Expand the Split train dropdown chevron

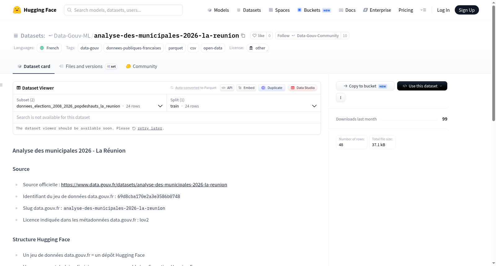(x=314, y=106)
